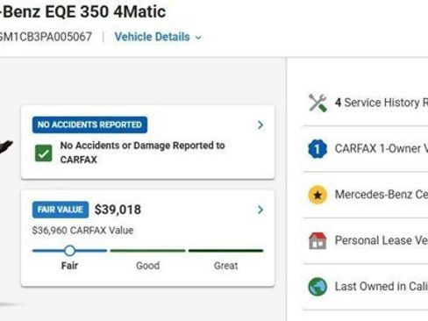Click the Good label under the slider

(x=148, y=266)
